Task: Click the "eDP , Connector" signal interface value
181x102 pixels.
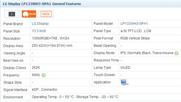Action: (44, 90)
